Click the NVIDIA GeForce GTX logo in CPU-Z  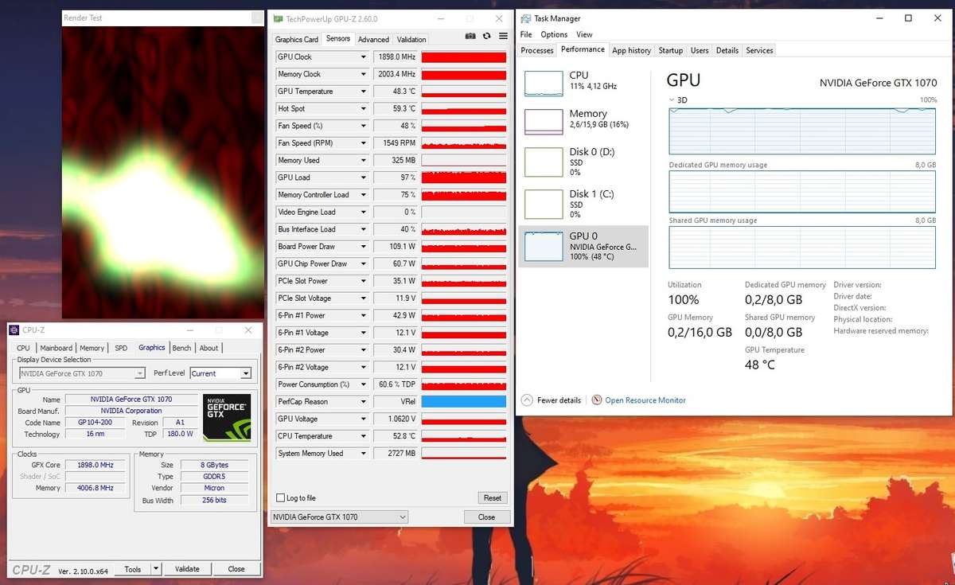coord(227,415)
